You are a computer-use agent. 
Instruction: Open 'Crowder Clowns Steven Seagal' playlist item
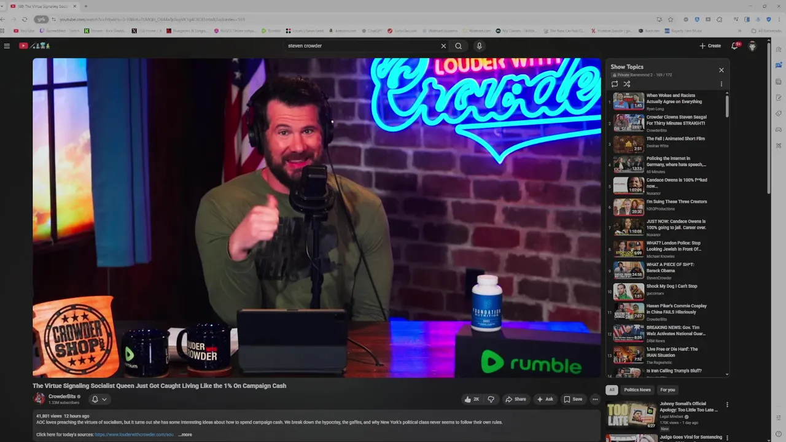tap(666, 123)
